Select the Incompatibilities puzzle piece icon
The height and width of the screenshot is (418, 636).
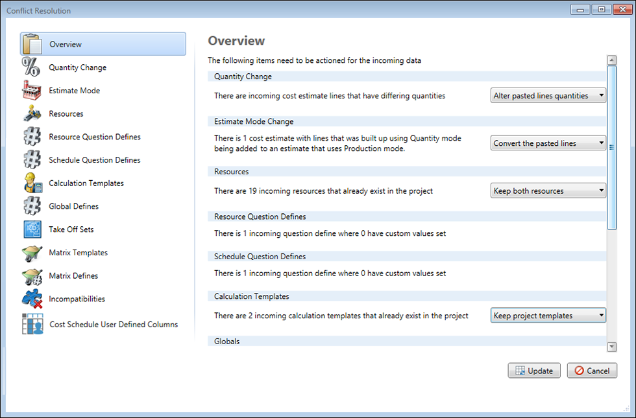(x=31, y=299)
